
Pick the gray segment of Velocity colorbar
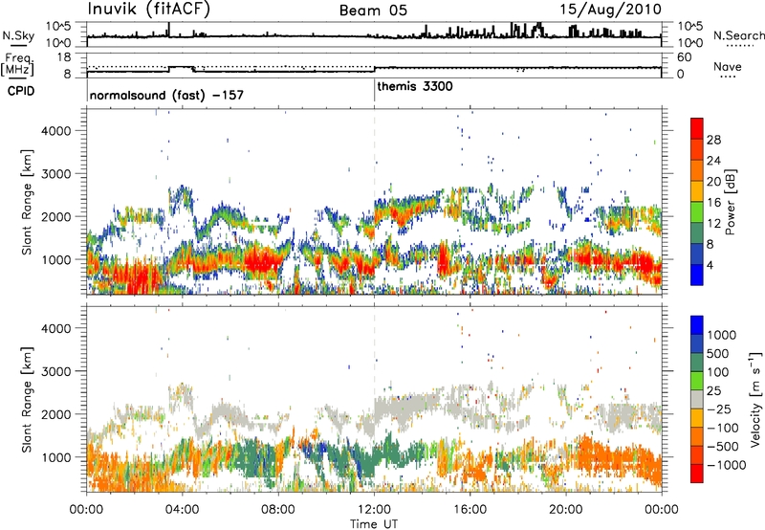tap(697, 399)
